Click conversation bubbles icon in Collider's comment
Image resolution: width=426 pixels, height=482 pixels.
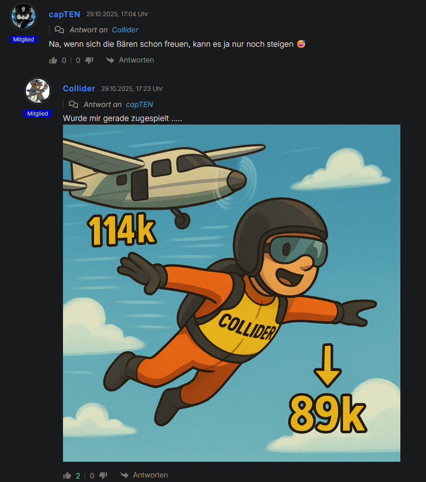(73, 104)
